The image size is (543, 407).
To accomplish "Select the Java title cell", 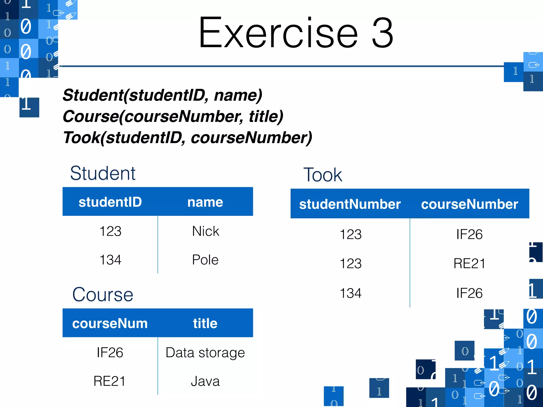I will [205, 381].
